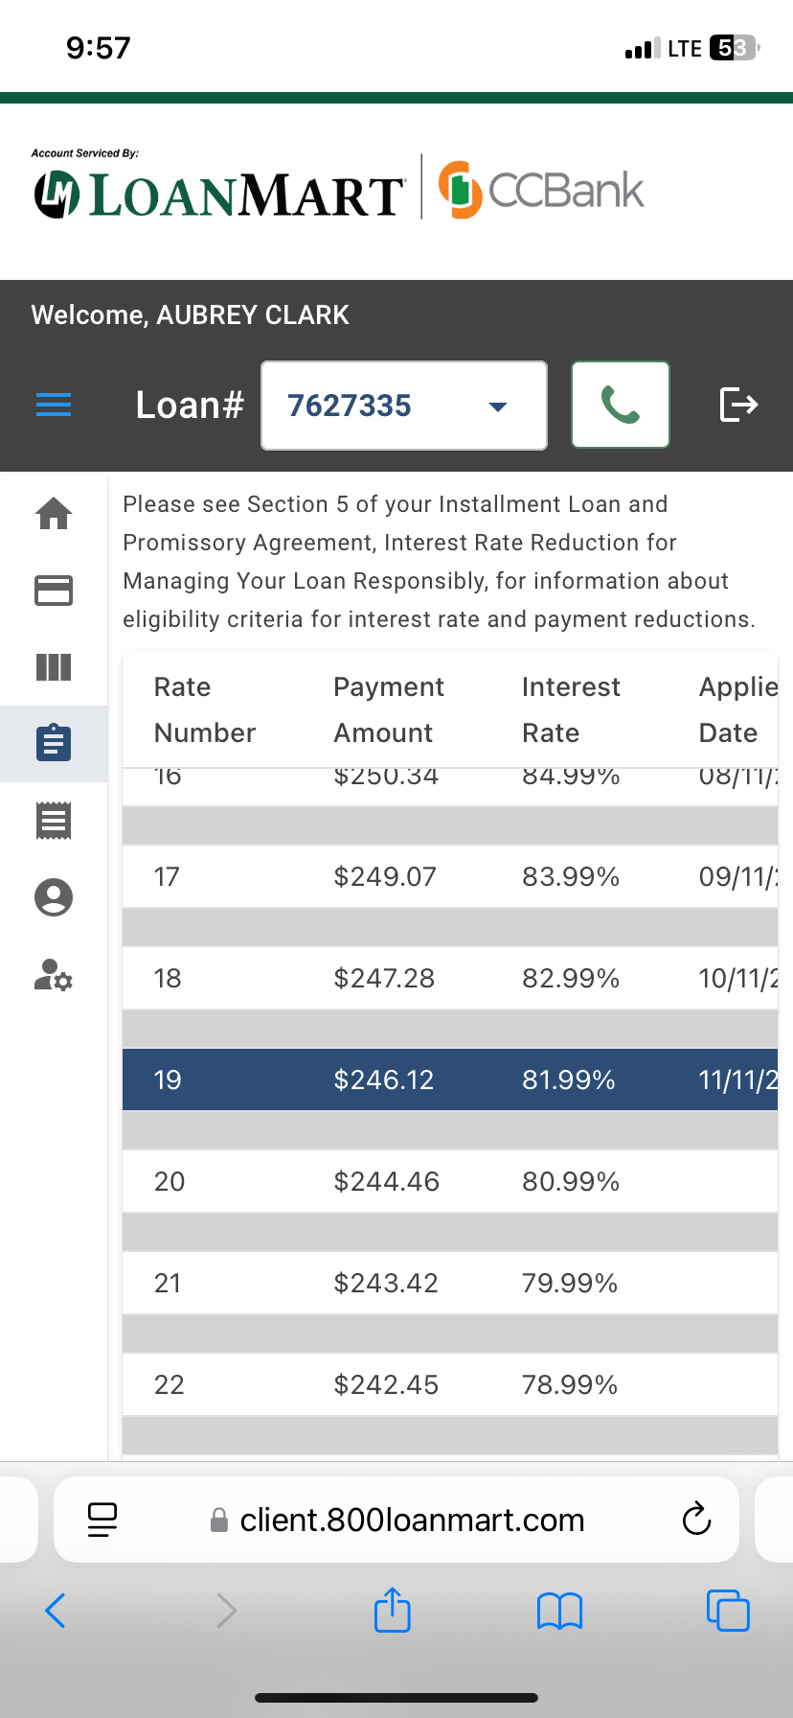Select the rate number 20 row
The image size is (793, 1718).
point(449,1181)
